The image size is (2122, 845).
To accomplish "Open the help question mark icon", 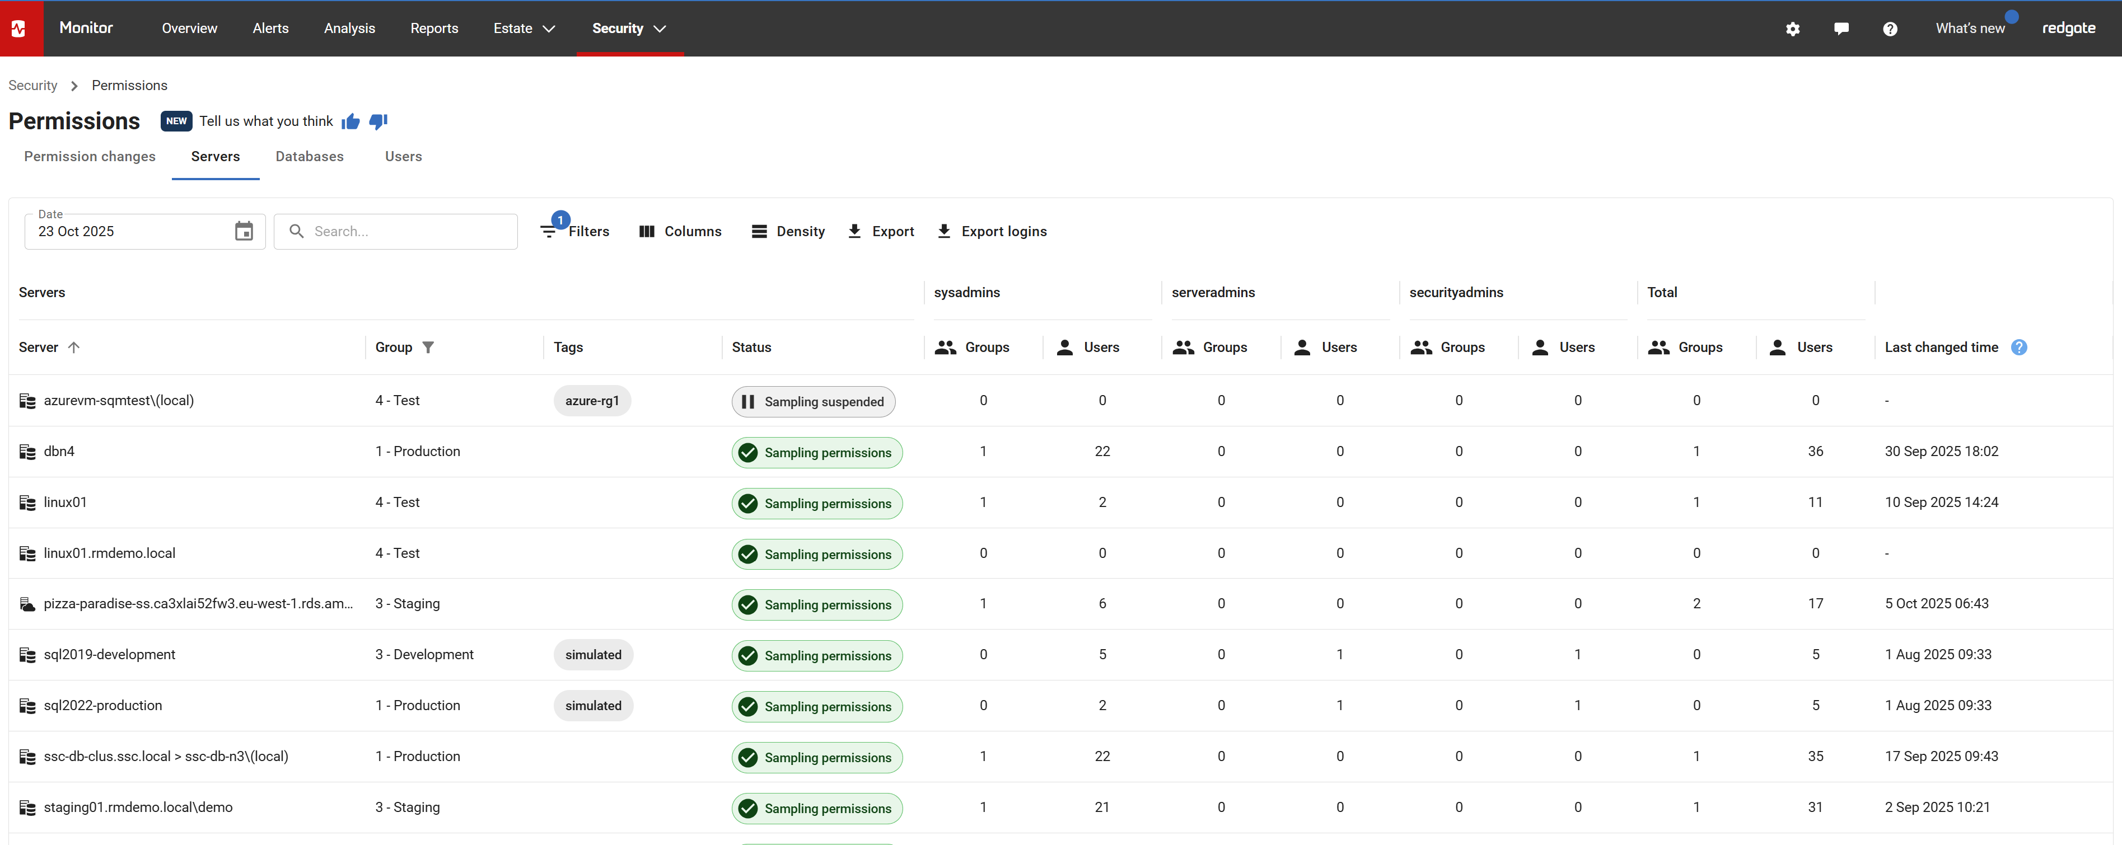I will click(x=1890, y=29).
